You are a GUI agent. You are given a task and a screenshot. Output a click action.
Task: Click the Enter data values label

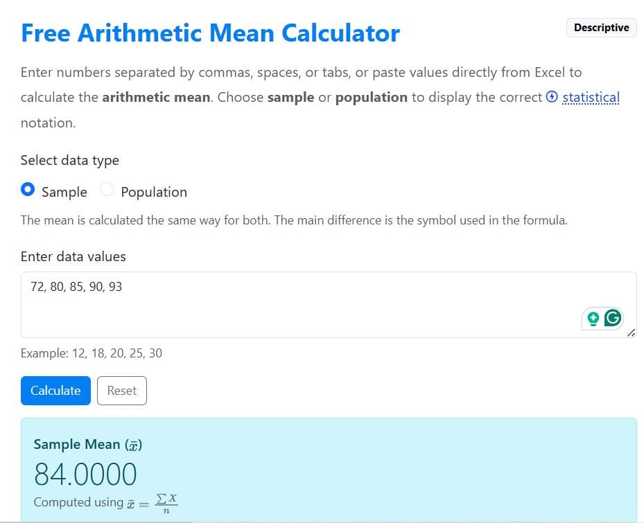[x=73, y=256]
